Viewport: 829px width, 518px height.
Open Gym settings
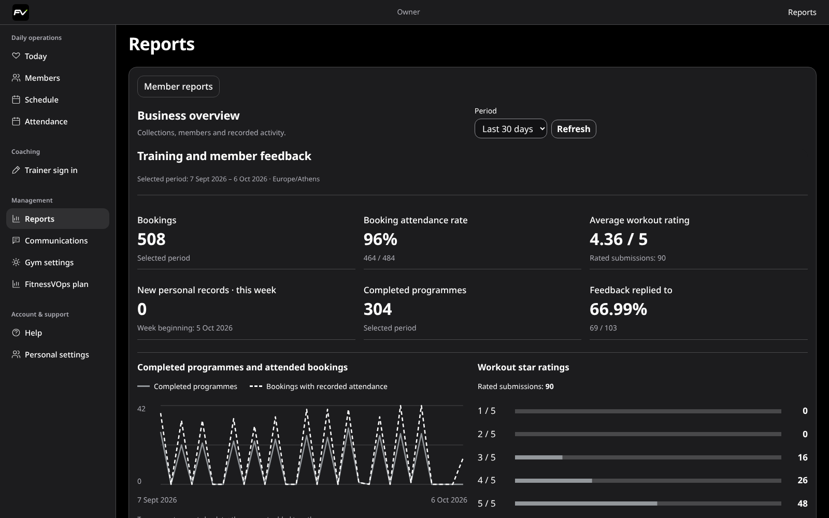pos(58,262)
